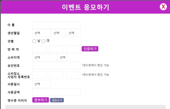
Task: Click the first 사업자 등록번호 field
Action: click(x=39, y=75)
